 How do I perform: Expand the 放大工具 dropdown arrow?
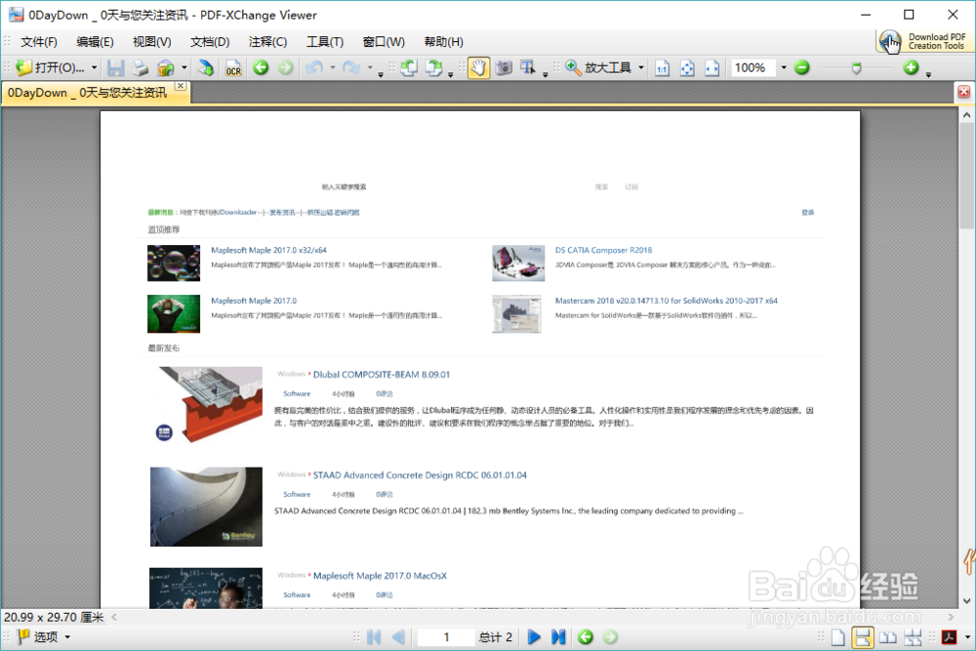pyautogui.click(x=641, y=67)
